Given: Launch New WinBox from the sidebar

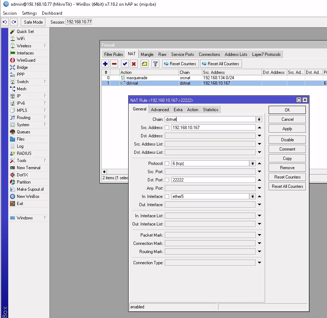Looking at the screenshot, I should [28, 196].
